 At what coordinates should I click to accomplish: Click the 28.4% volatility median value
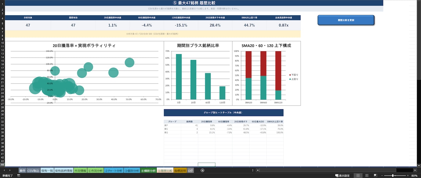[x=215, y=25]
